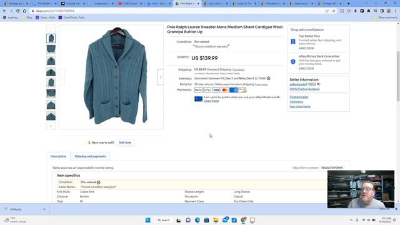This screenshot has width=400, height=225.
Task: Open the weather widget in taskbar
Action: coord(15,220)
